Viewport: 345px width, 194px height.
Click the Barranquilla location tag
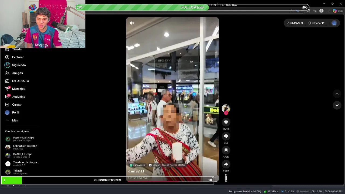point(137,165)
